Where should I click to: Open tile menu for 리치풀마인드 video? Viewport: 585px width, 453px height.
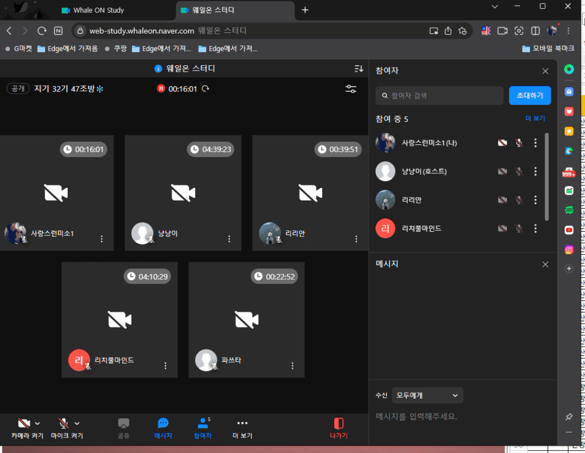pyautogui.click(x=165, y=366)
